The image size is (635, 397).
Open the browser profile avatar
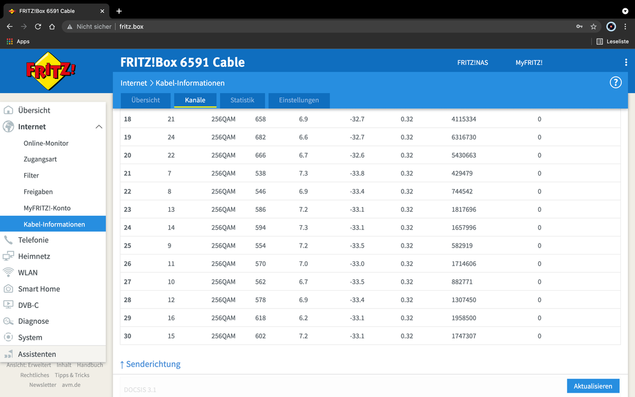[x=611, y=26]
